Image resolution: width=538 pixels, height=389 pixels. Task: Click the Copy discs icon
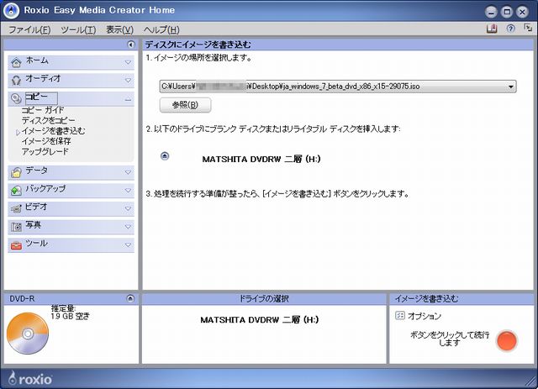coord(16,99)
